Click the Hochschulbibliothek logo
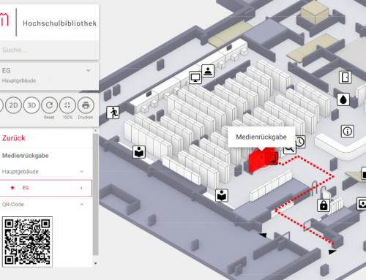 [49, 23]
